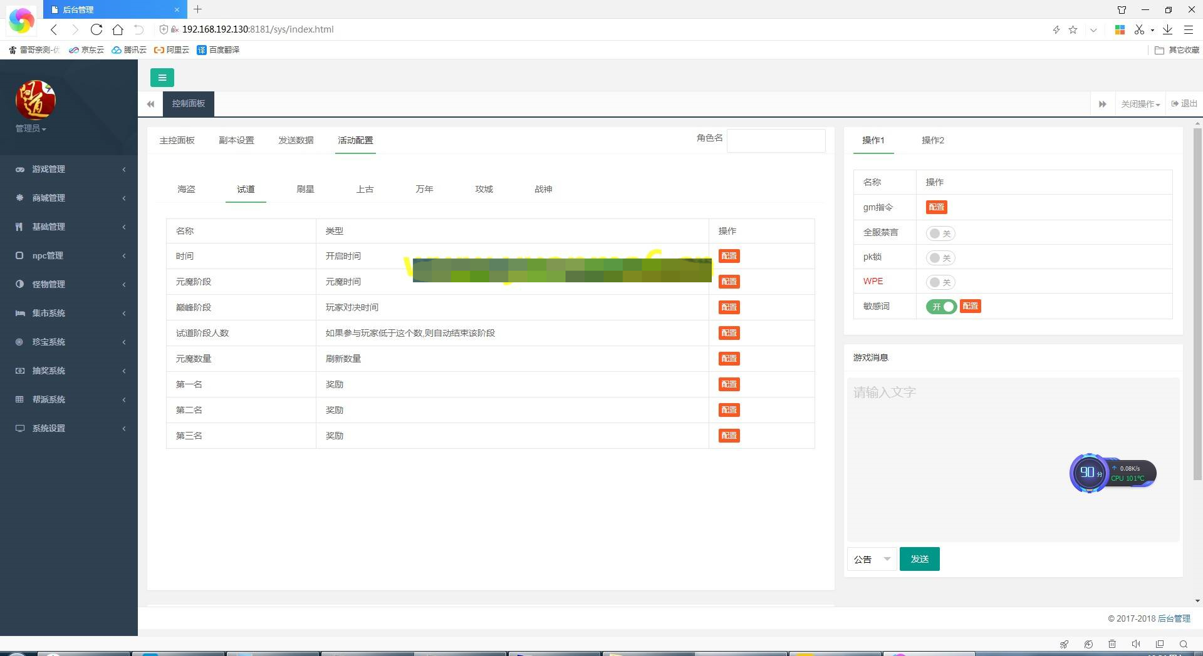Open the 战神 activity tab
The width and height of the screenshot is (1203, 656).
543,188
